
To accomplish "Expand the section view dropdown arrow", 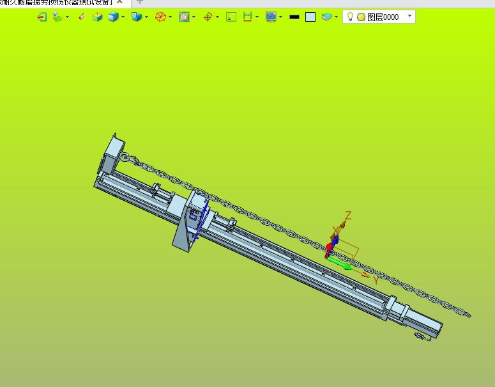I will click(194, 17).
